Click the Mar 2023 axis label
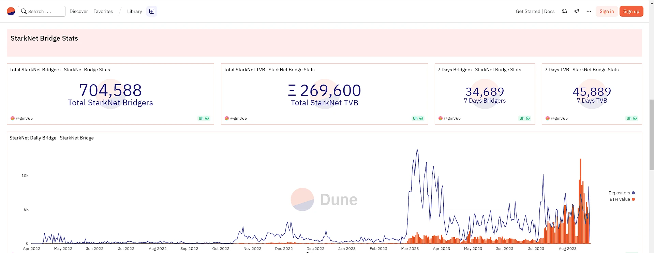 click(410, 249)
